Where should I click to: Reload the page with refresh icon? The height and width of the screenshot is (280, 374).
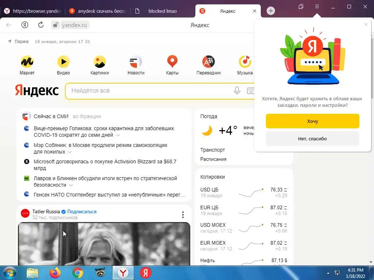[x=41, y=25]
